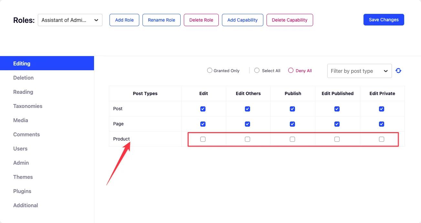
Task: Enable Edit Others for the Product row
Action: [247, 139]
